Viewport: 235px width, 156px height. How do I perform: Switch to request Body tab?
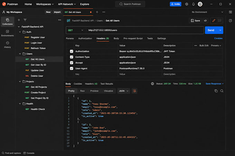click(116, 39)
